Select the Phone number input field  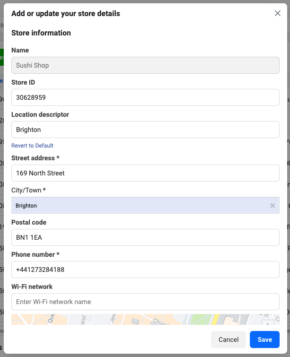coord(145,270)
